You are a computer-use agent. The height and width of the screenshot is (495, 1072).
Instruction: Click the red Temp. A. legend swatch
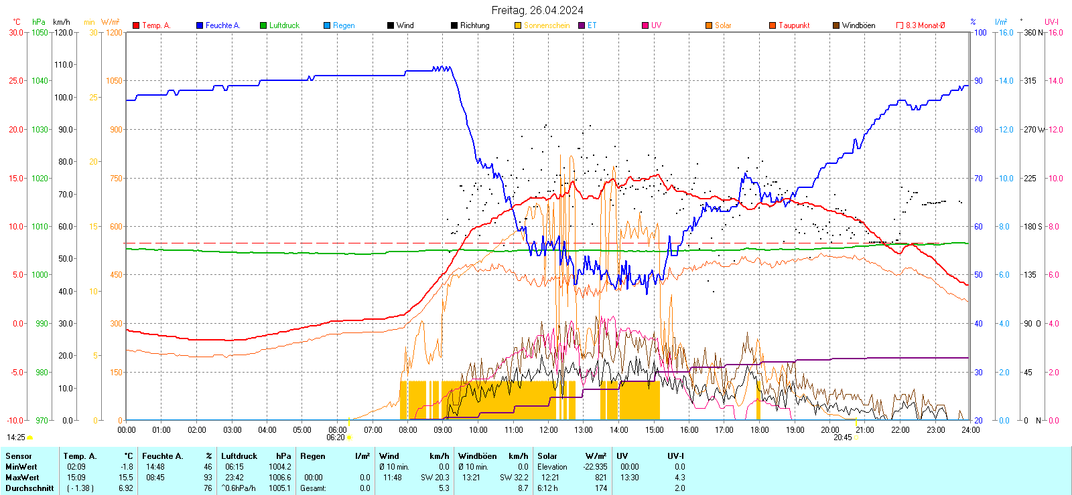tap(136, 25)
